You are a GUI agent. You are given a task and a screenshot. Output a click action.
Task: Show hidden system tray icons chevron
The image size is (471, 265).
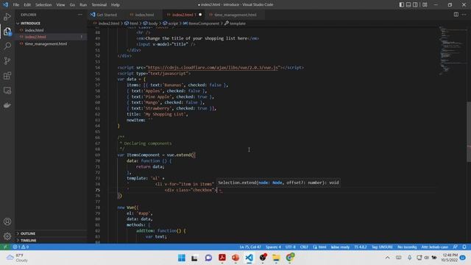[x=388, y=258]
